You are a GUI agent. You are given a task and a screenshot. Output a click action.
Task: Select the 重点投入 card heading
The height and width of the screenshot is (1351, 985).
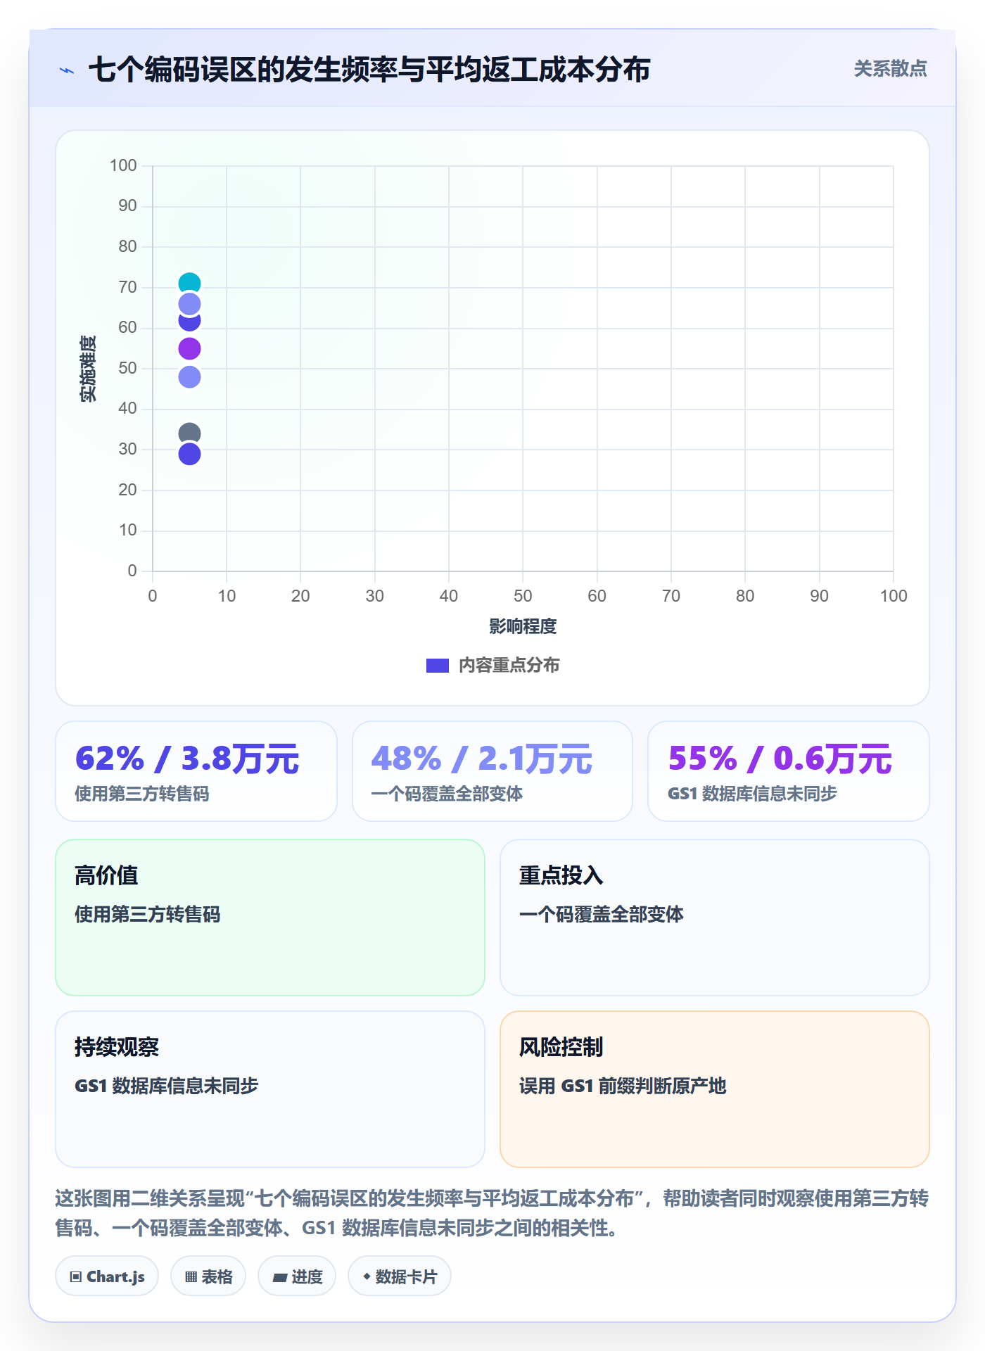click(561, 876)
